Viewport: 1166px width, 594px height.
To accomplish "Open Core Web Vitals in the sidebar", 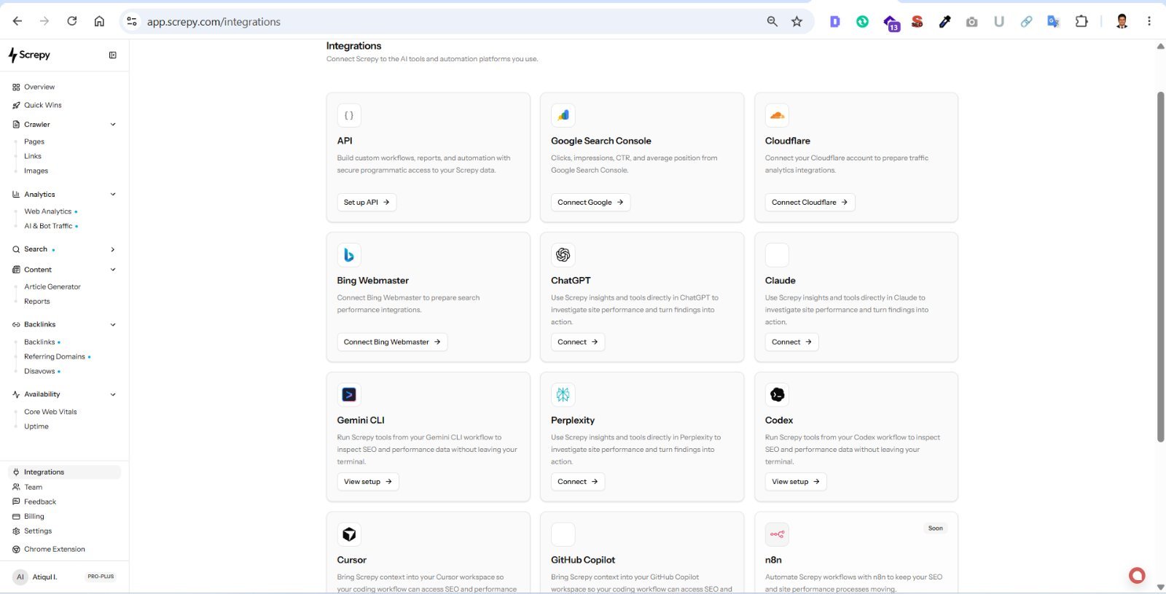I will coord(50,412).
